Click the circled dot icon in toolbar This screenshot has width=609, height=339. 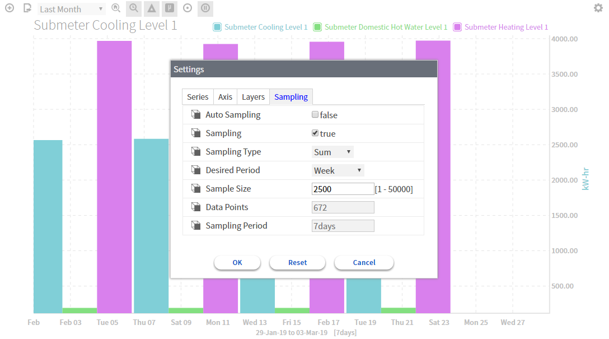[188, 8]
